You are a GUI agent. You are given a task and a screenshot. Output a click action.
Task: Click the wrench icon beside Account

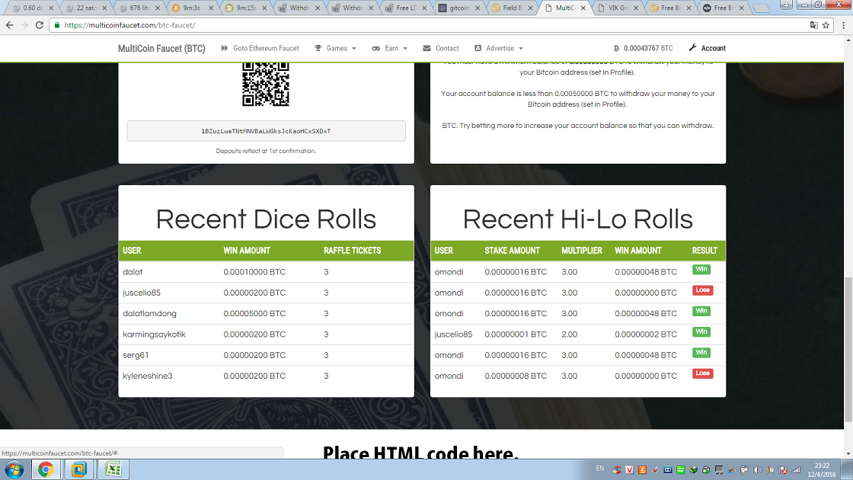[x=692, y=48]
